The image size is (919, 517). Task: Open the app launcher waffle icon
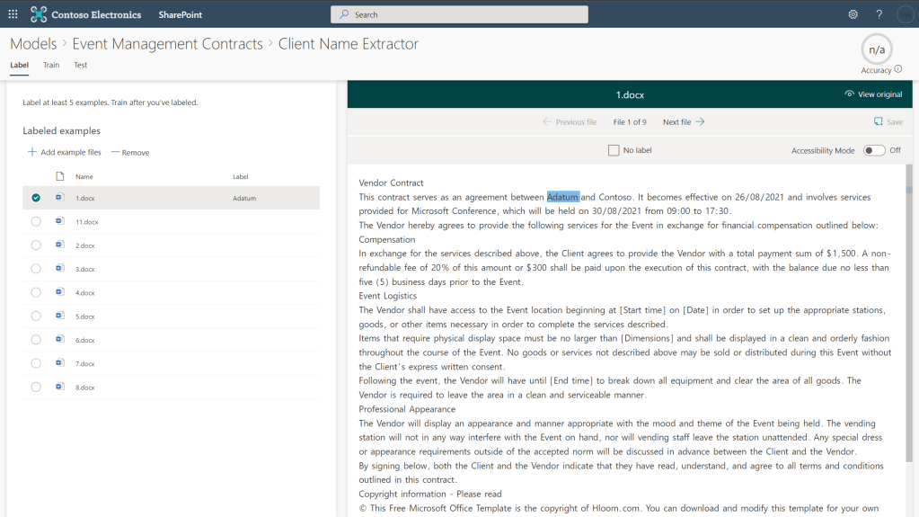[x=13, y=14]
